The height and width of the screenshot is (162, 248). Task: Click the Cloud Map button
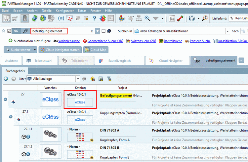[x=96, y=50]
